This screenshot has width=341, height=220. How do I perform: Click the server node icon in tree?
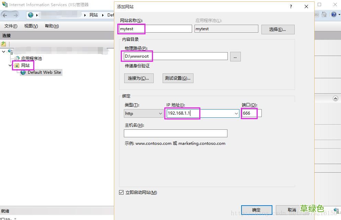(x=10, y=51)
